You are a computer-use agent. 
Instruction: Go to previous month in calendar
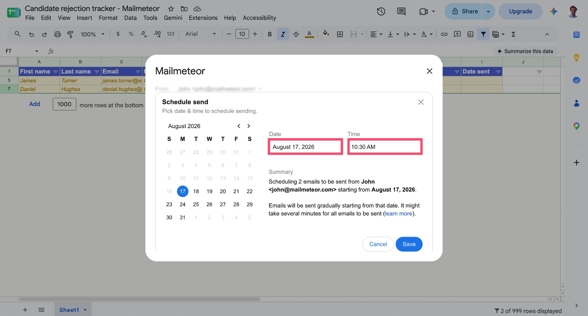(x=239, y=126)
